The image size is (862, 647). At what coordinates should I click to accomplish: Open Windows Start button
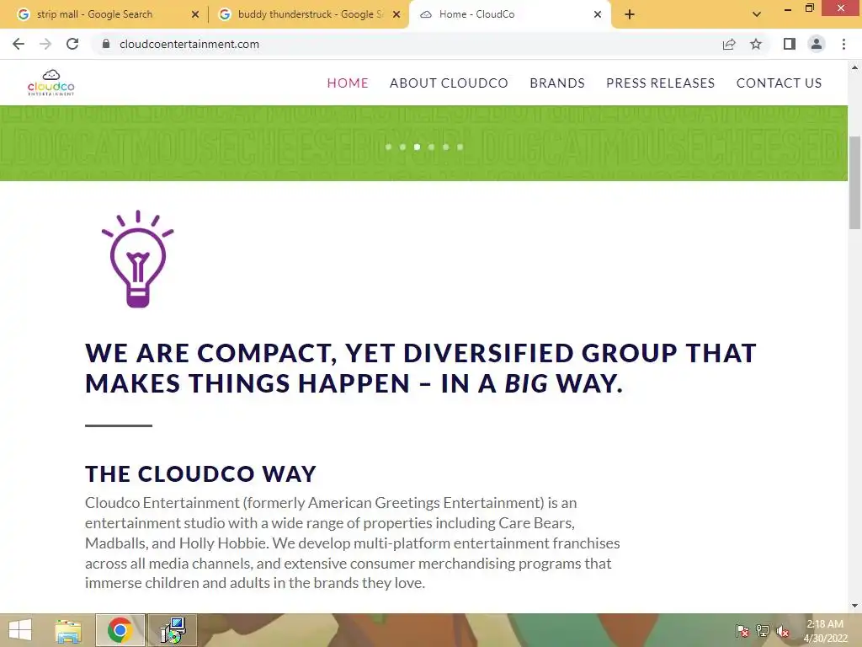[20, 630]
